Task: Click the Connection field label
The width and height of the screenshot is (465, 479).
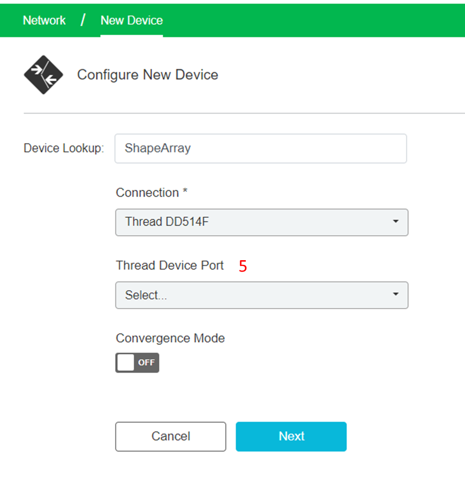Action: (152, 193)
